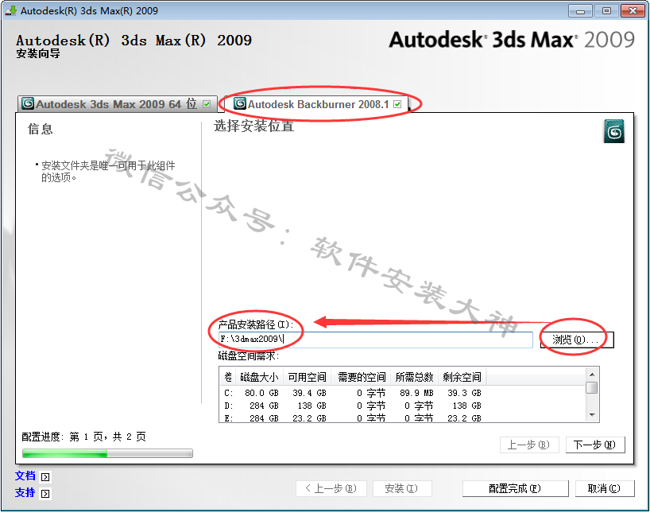Click the installer icon in the title bar
This screenshot has height=532, width=650.
(10, 11)
